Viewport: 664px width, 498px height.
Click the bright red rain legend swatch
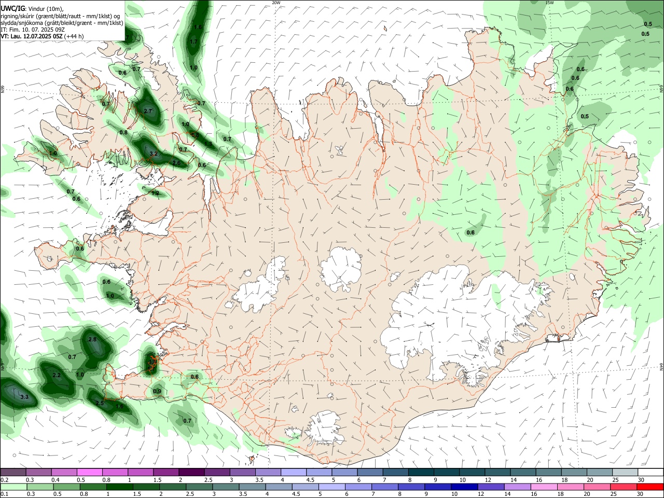click(649, 487)
